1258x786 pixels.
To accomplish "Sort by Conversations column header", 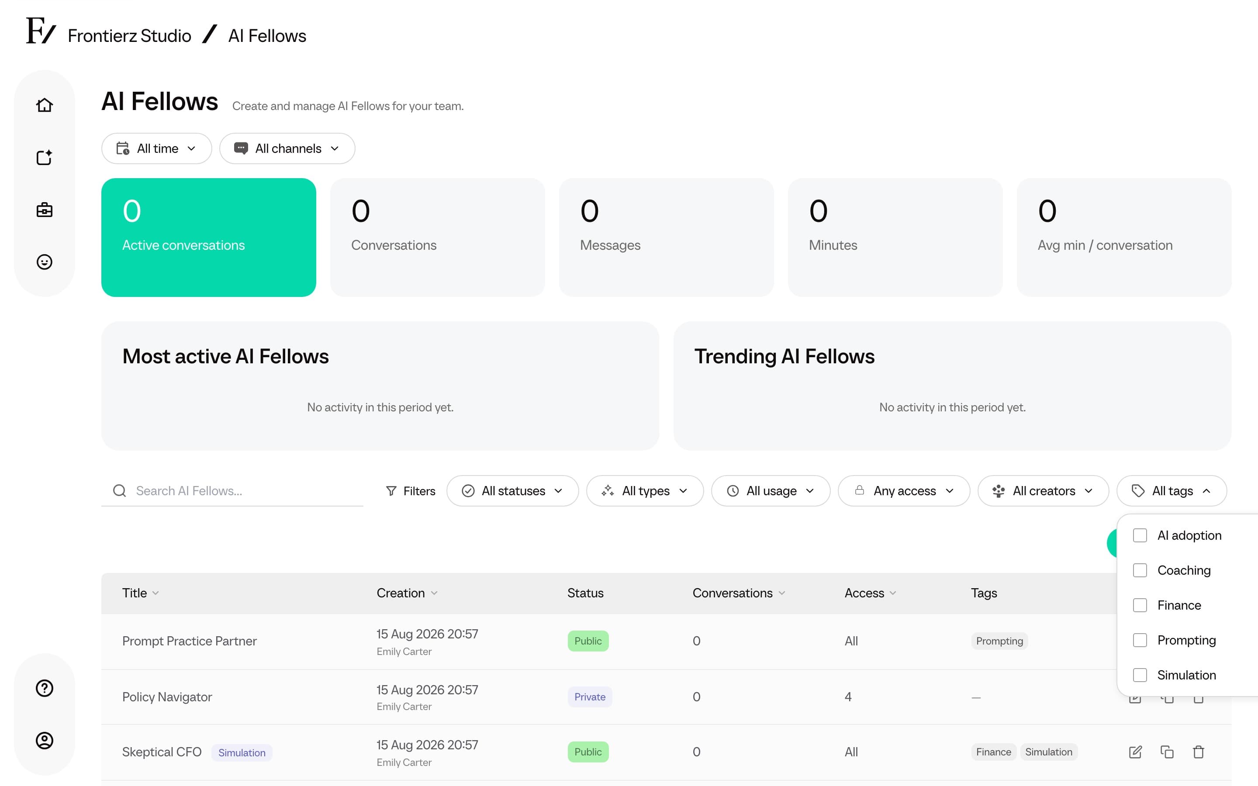I will [739, 593].
